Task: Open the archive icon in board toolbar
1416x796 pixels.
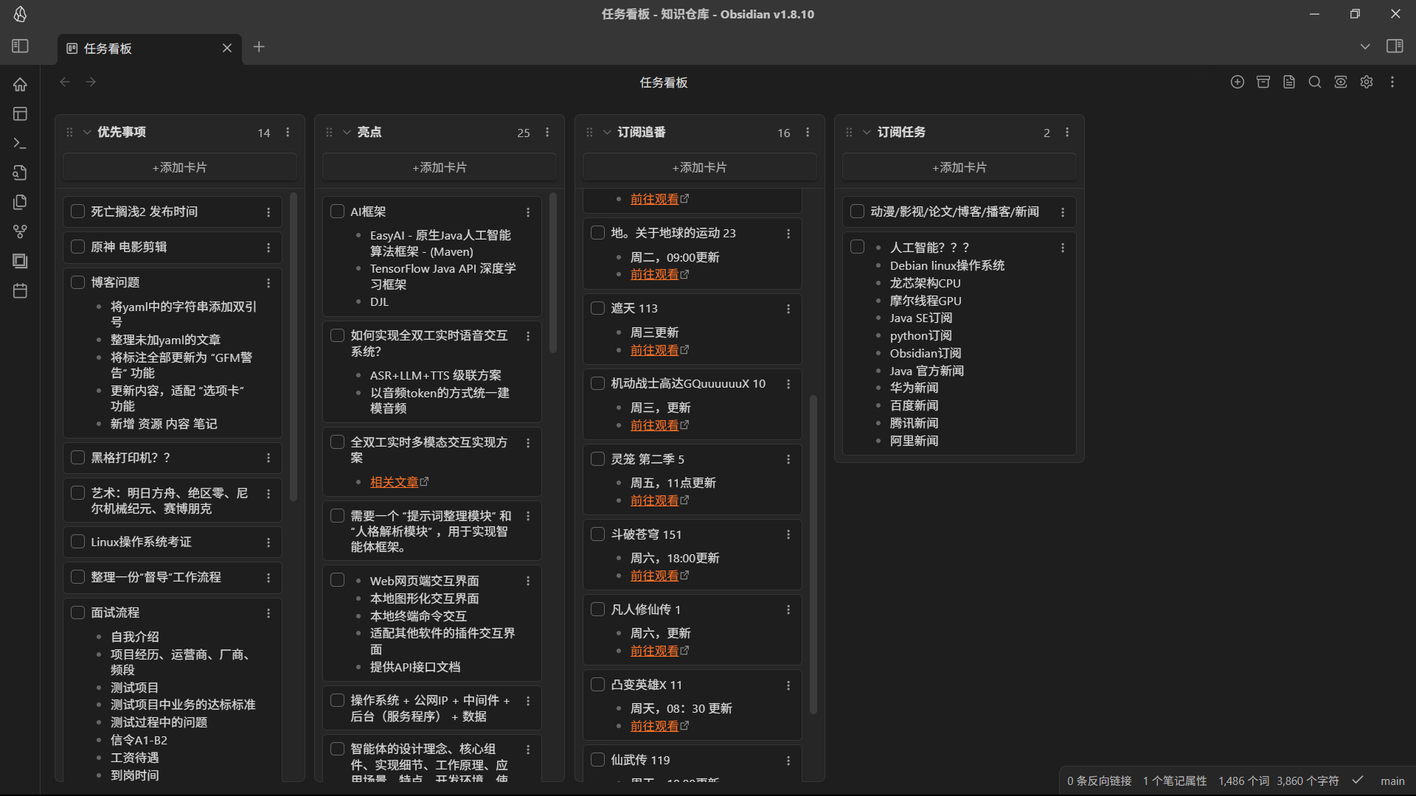Action: (1263, 83)
